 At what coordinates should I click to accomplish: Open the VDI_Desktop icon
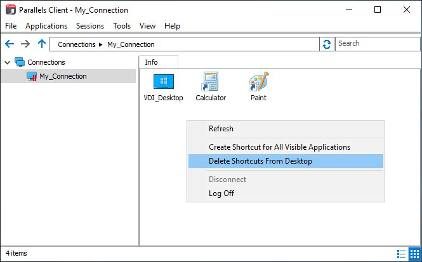163,81
